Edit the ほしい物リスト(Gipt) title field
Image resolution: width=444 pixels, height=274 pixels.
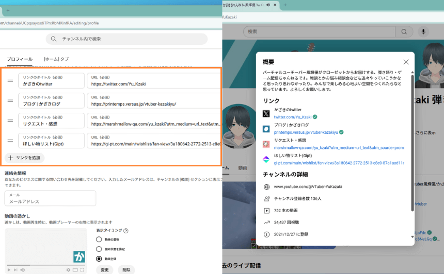point(51,141)
